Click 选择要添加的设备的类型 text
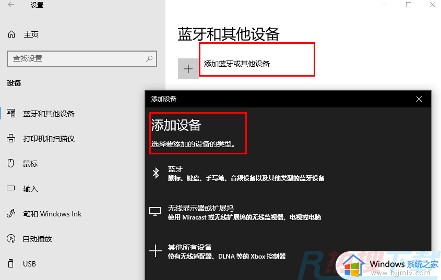Viewport: 441px width, 280px height. click(x=193, y=144)
